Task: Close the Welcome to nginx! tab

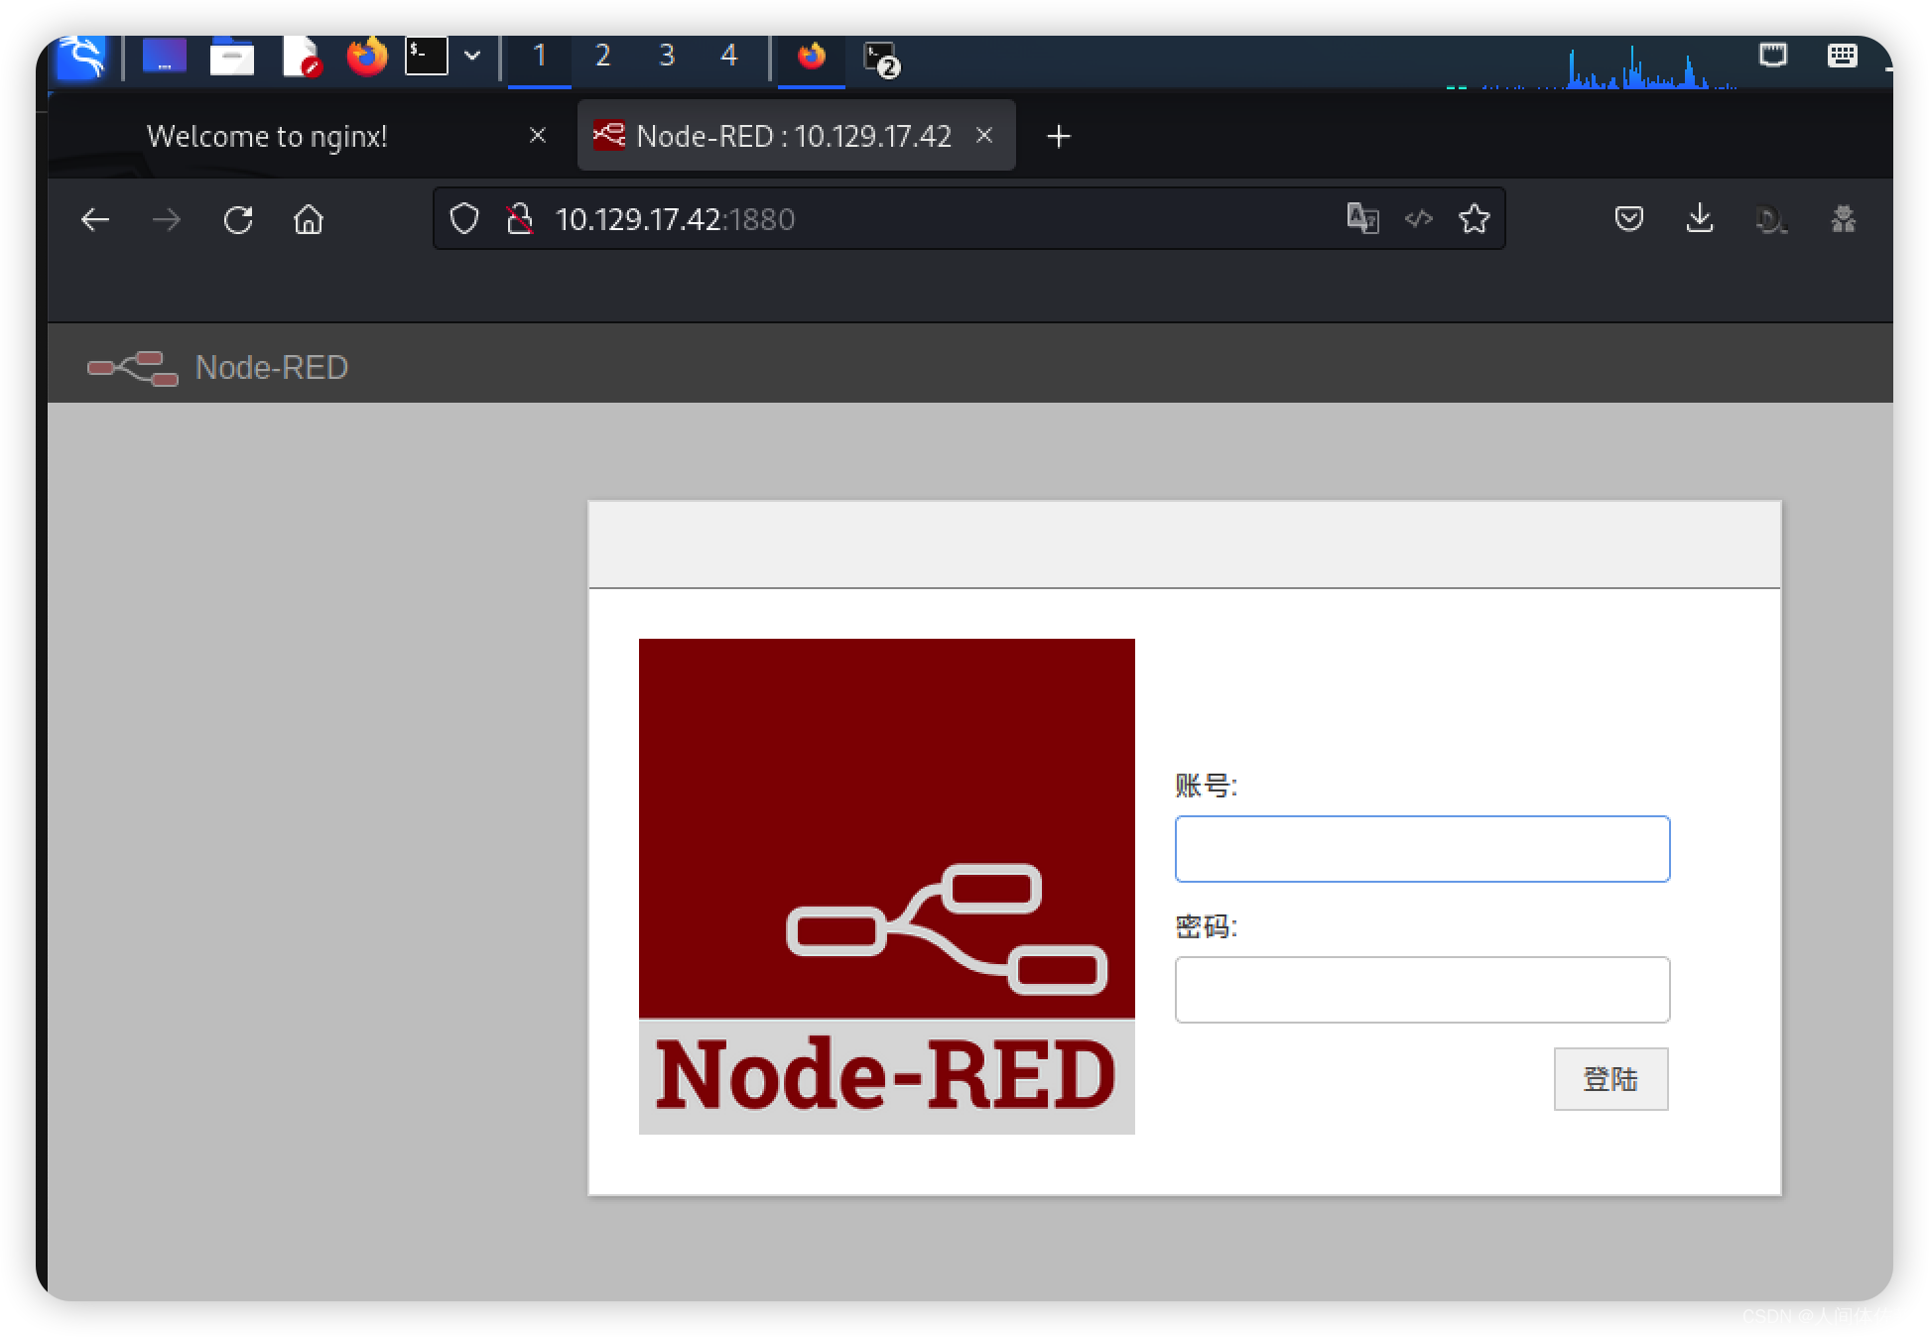Action: point(538,136)
